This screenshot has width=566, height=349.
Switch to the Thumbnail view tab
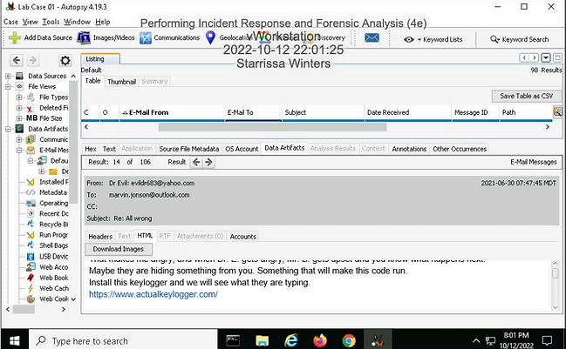coord(121,82)
